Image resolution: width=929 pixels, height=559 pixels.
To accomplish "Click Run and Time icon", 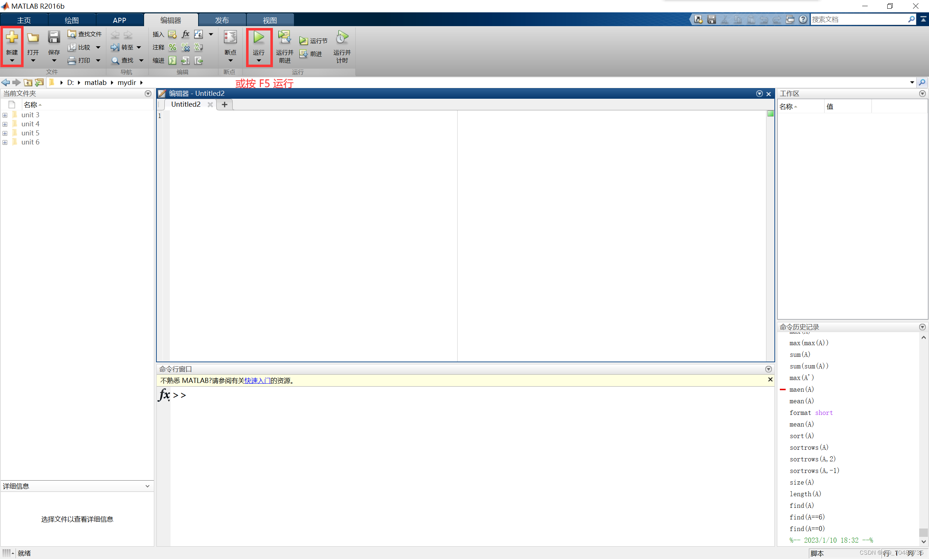I will pyautogui.click(x=341, y=38).
